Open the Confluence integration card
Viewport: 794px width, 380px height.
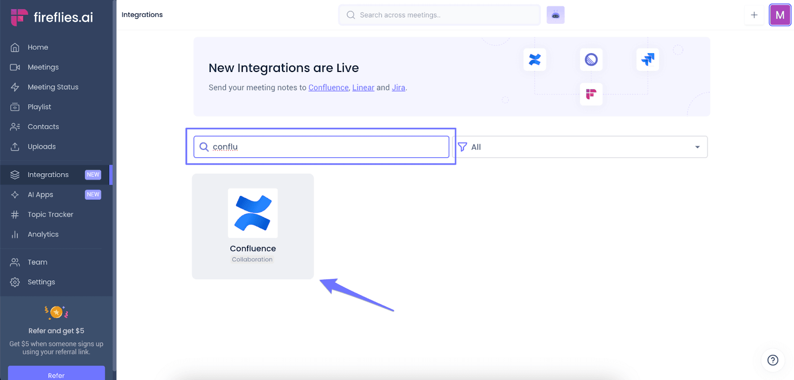pyautogui.click(x=253, y=226)
